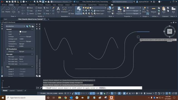Click Match Properties tool
The width and height of the screenshot is (178, 100).
pos(119,11)
